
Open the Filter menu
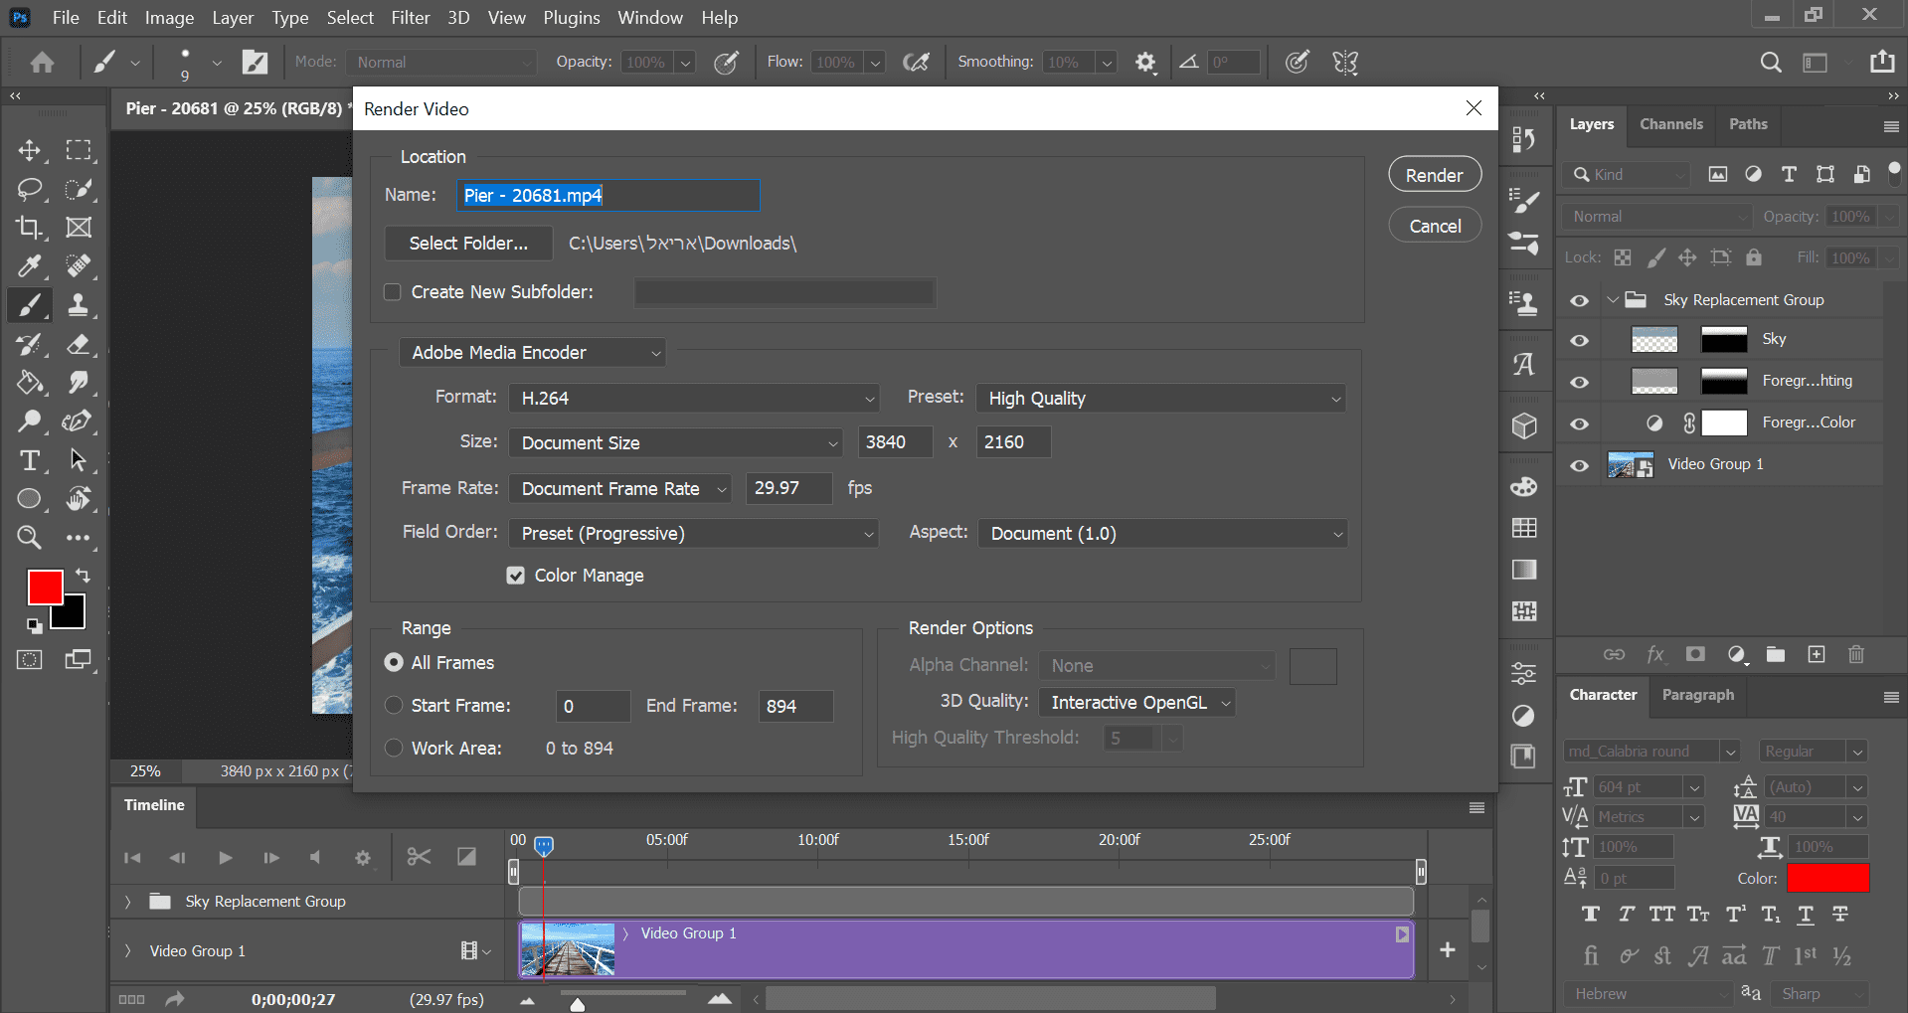tap(410, 18)
